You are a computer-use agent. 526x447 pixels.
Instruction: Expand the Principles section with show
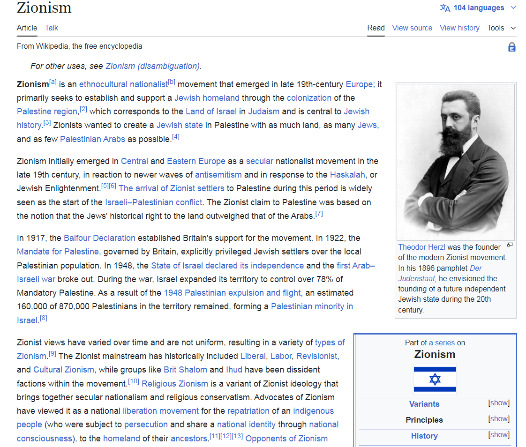pos(499,419)
